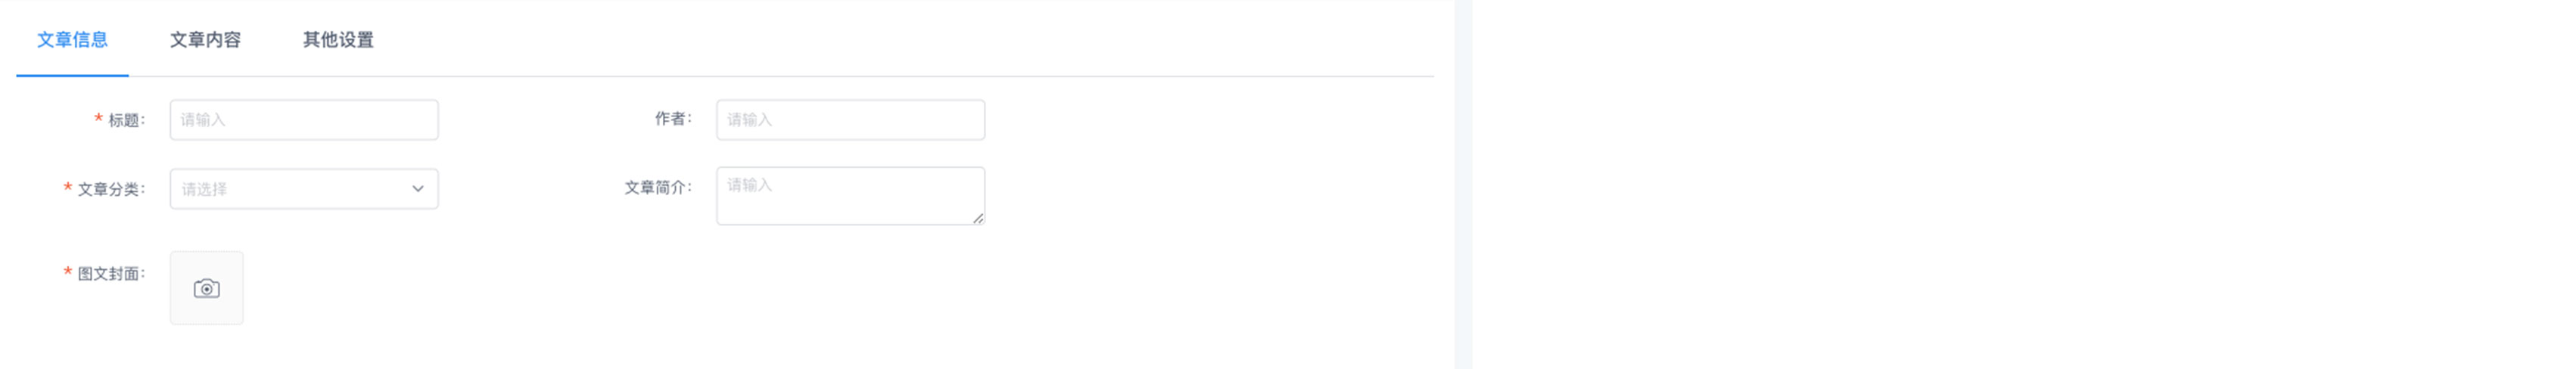Click the red asterisk beside 图文封面

tap(68, 272)
